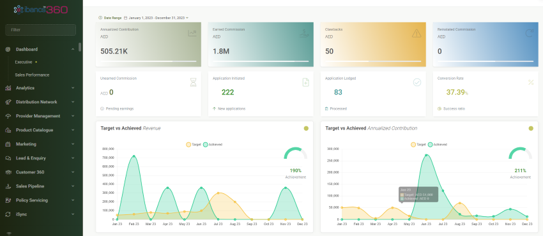Viewport: 543px width, 236px height.
Task: Open the Sales Performance dashboard item
Action: coord(32,75)
